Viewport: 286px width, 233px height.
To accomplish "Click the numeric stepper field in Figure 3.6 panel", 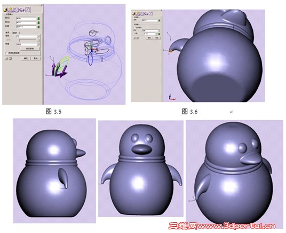I will point(150,34).
